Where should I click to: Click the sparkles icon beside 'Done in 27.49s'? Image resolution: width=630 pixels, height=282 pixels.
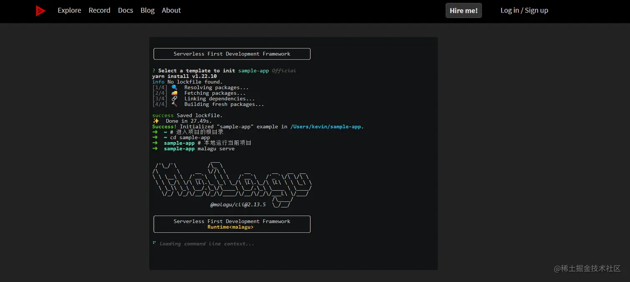pyautogui.click(x=156, y=121)
